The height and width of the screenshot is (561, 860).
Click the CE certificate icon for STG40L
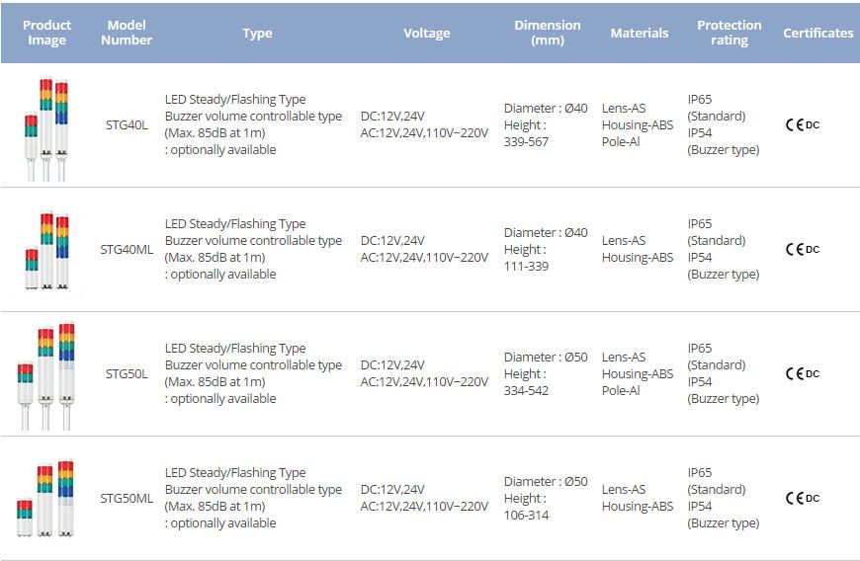tap(802, 124)
